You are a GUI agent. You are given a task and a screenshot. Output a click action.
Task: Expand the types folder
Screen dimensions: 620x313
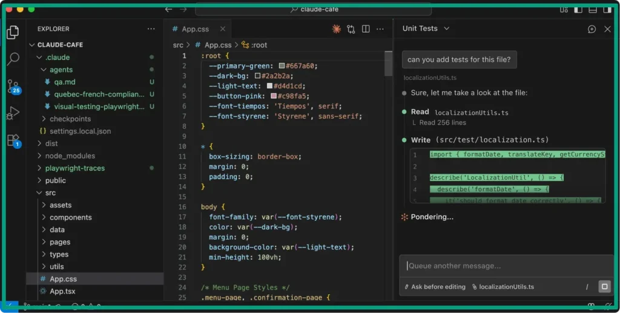tap(44, 254)
